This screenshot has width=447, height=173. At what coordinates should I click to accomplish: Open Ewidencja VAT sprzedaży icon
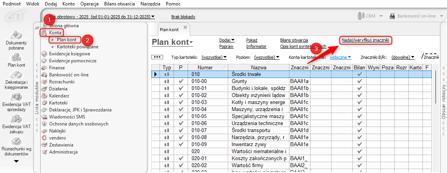tap(16, 97)
